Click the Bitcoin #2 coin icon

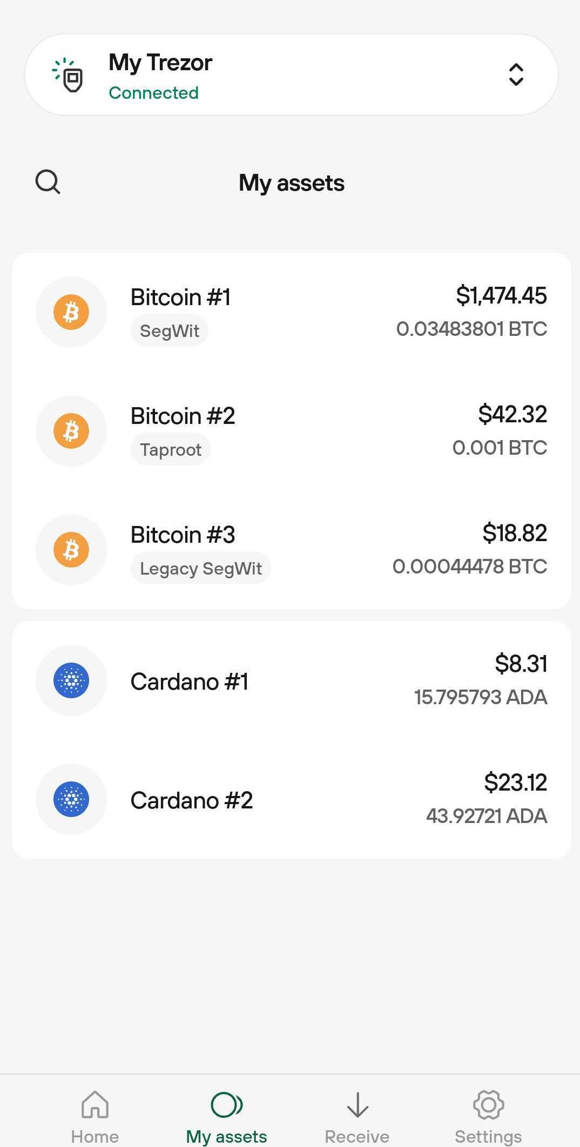71,431
